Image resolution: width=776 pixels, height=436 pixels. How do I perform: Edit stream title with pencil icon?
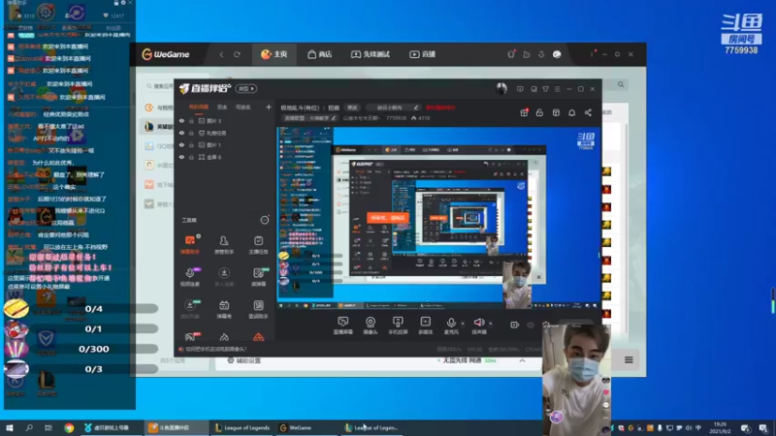[x=416, y=108]
